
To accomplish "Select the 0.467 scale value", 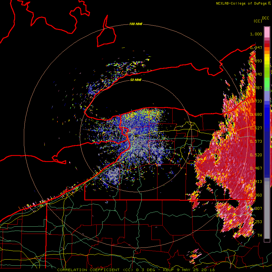I will point(256,168).
